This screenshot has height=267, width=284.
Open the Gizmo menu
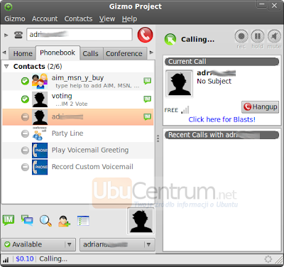pyautogui.click(x=15, y=19)
